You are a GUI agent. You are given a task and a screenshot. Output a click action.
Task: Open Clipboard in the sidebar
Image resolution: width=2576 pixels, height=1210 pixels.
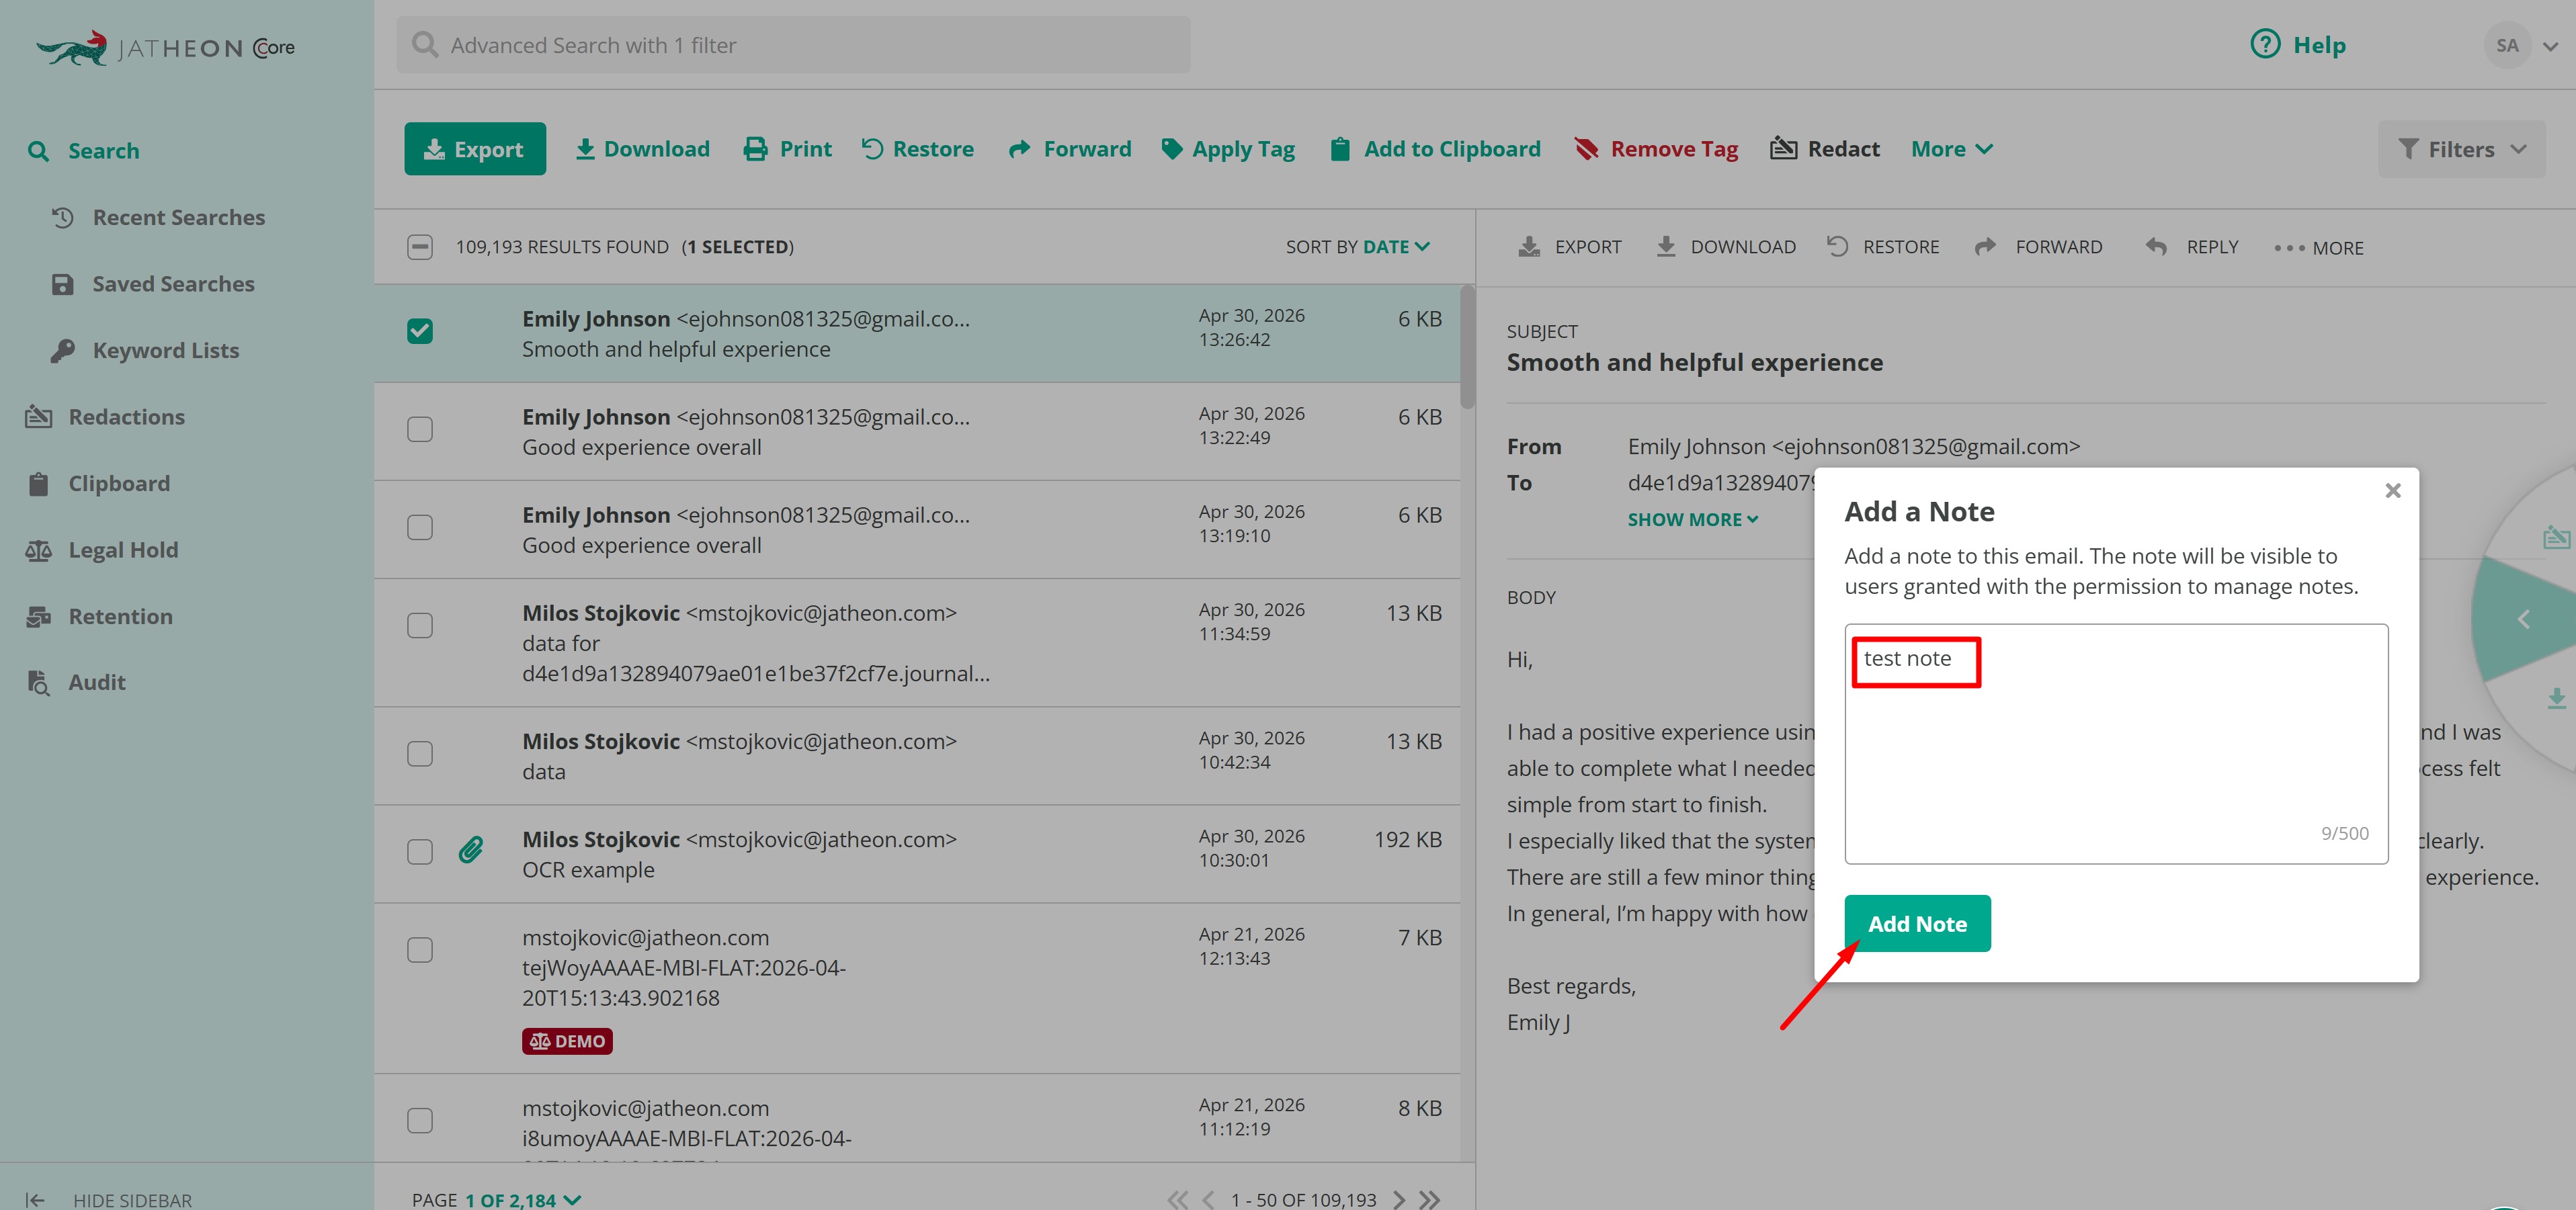pyautogui.click(x=98, y=483)
